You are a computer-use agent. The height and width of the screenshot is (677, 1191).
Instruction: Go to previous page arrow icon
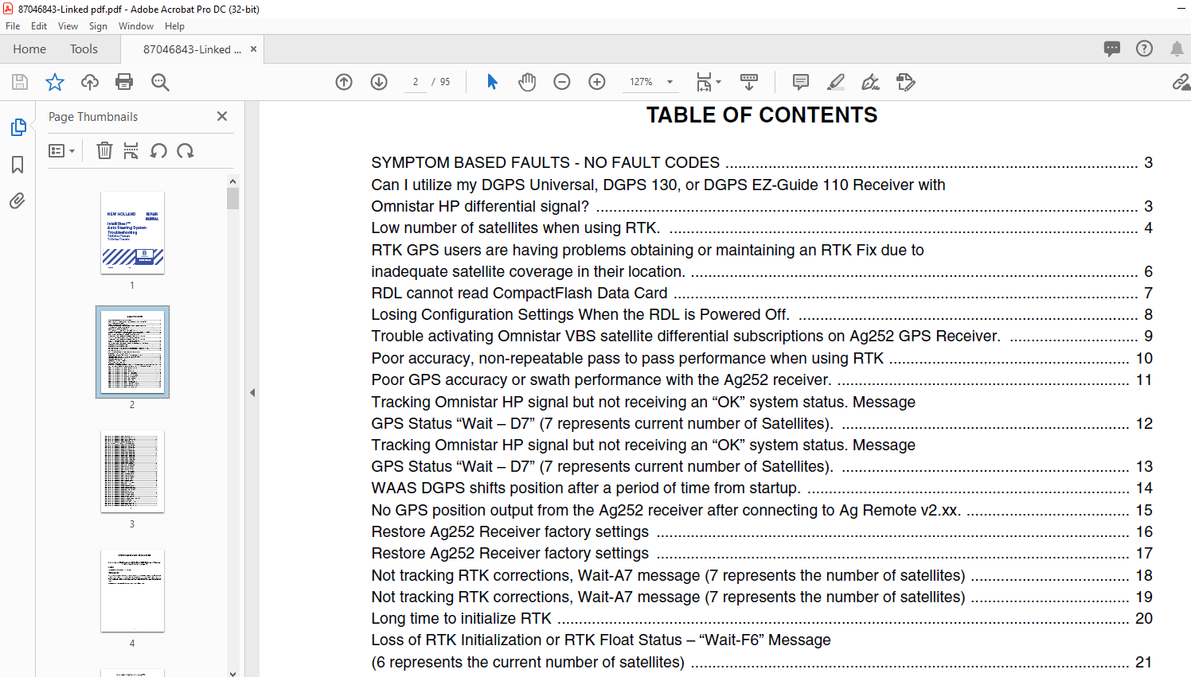(x=344, y=82)
